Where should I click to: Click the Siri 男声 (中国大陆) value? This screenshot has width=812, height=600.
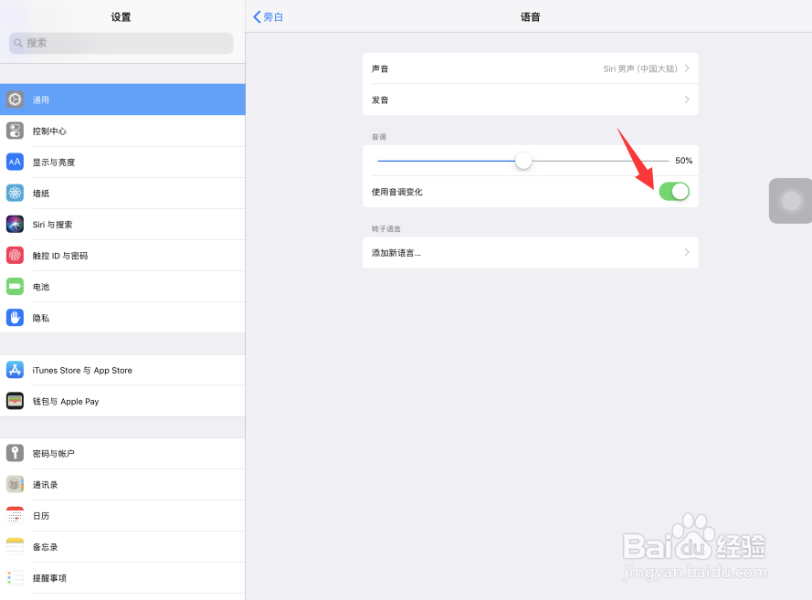(640, 68)
